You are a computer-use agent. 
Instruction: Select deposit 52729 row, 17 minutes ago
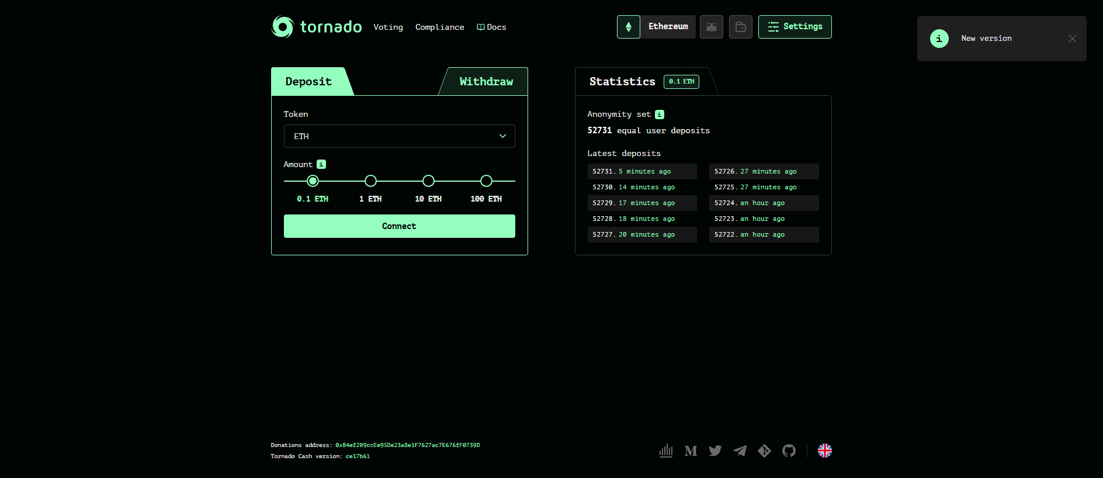point(642,203)
